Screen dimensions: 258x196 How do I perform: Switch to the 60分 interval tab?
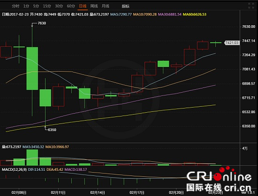click(71, 6)
